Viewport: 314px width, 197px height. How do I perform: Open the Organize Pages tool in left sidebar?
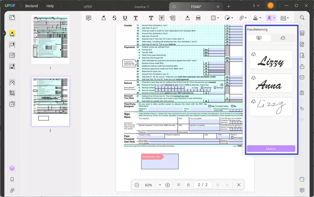pyautogui.click(x=12, y=83)
